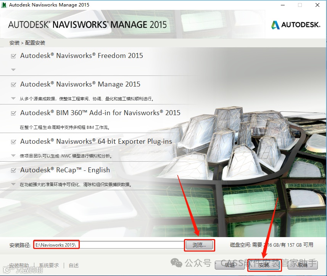327x276 pixels.
Task: Click the Autodesk ReCap - English title
Action: [x=65, y=170]
